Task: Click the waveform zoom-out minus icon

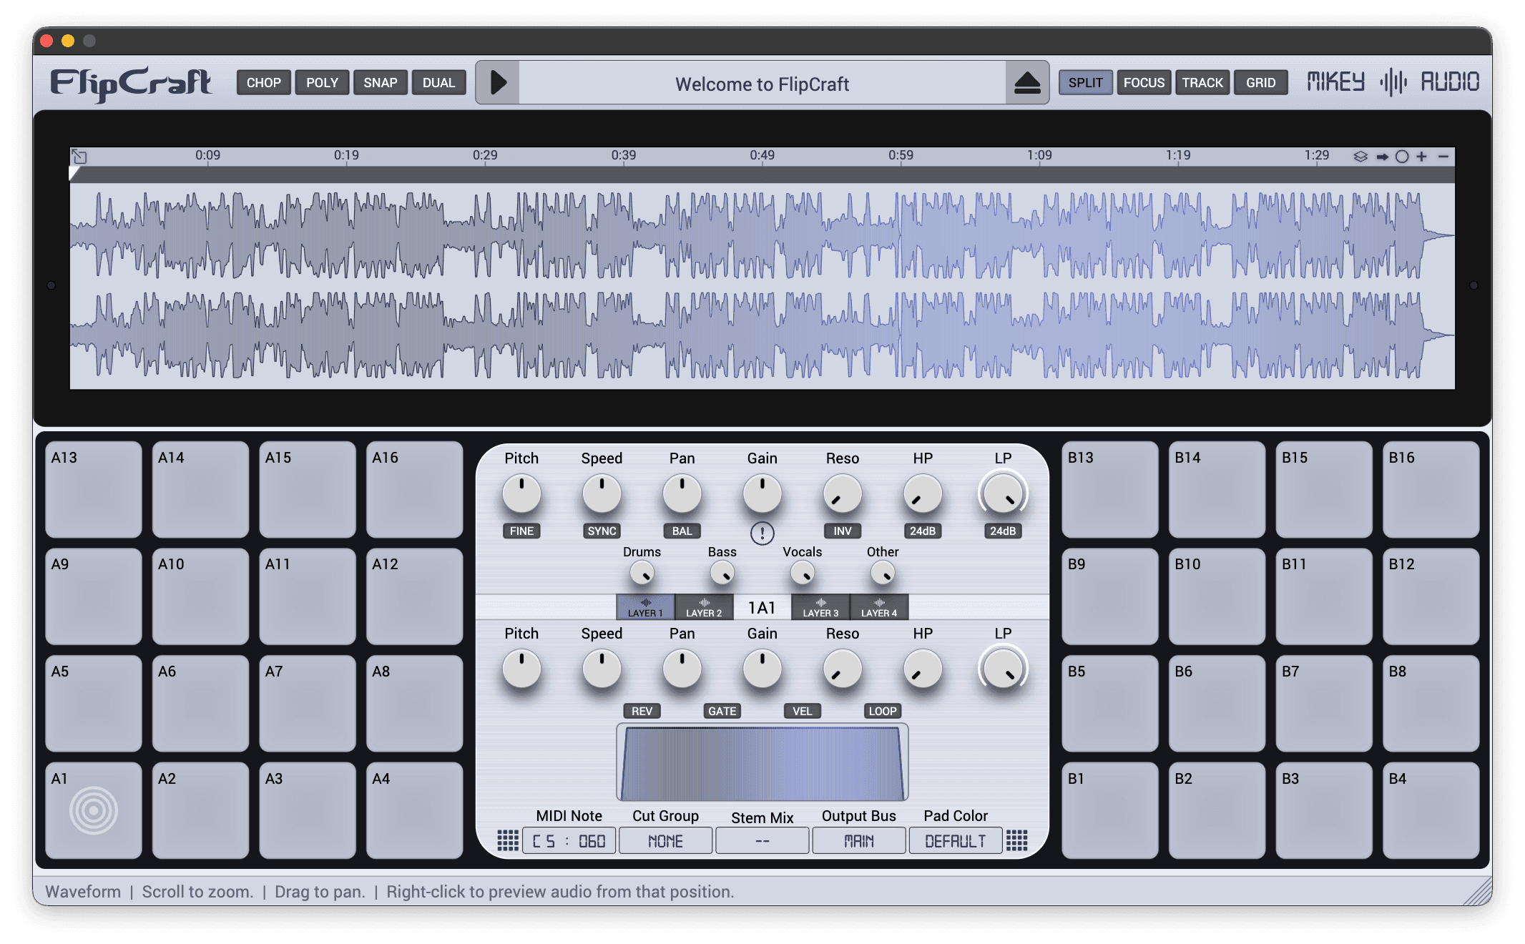Action: coord(1443,156)
